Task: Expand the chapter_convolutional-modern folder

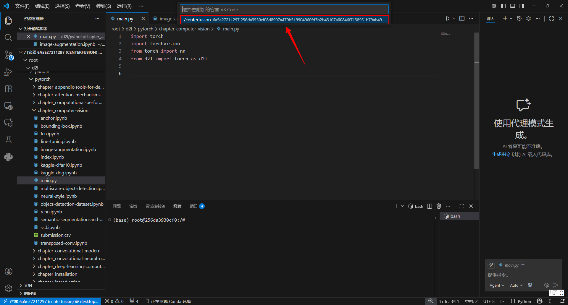Action: [34, 251]
